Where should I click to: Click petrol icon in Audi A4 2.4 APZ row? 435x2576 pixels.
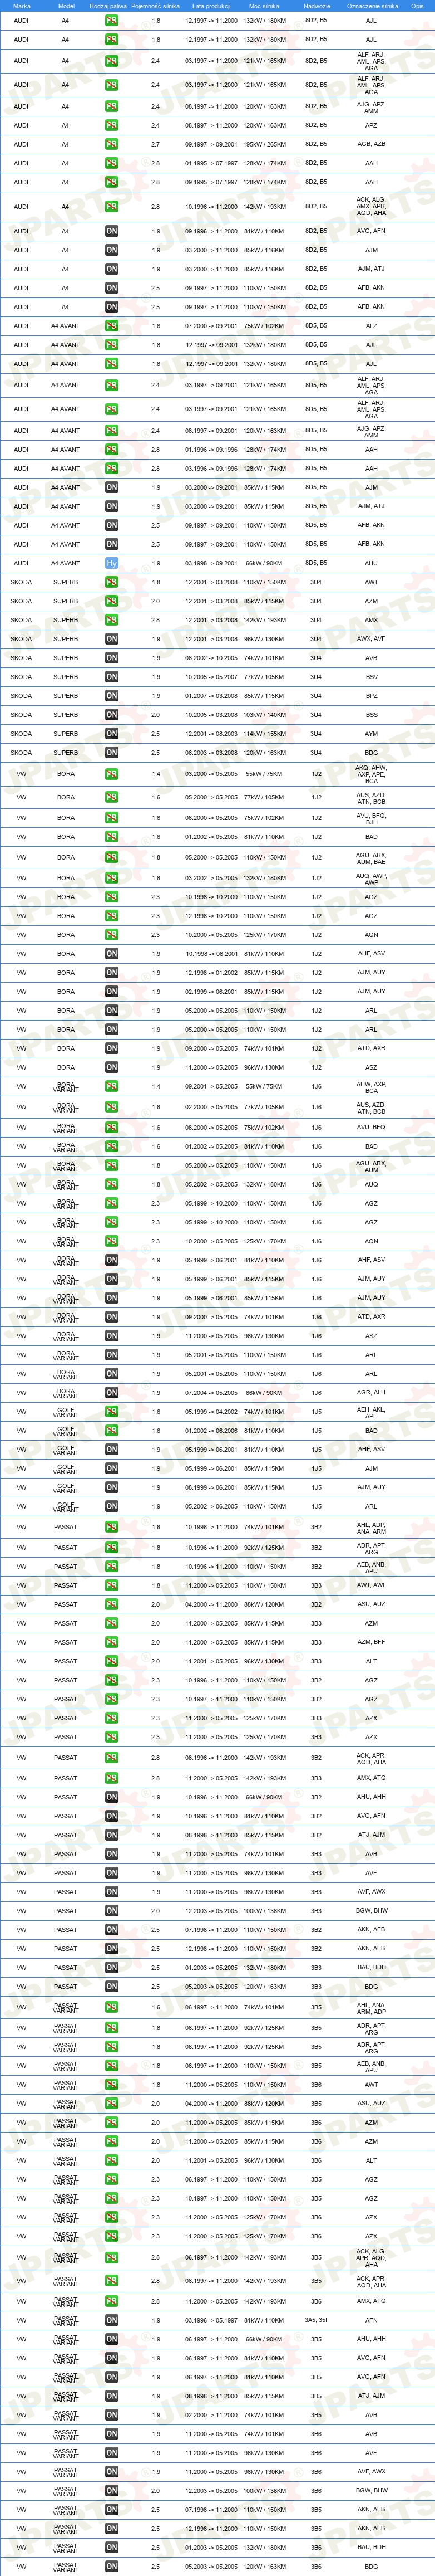pos(112,126)
